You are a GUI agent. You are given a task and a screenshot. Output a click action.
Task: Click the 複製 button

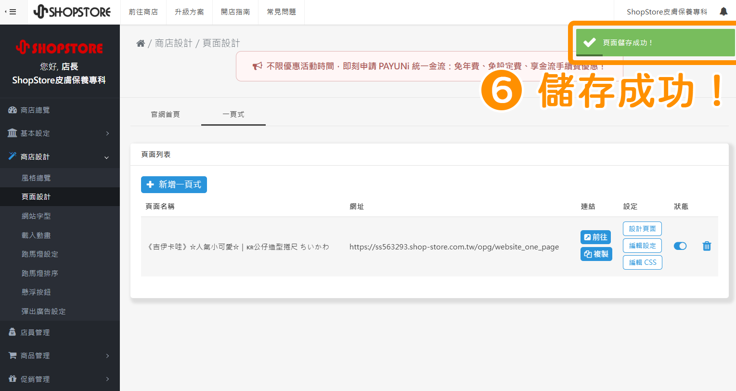[596, 254]
